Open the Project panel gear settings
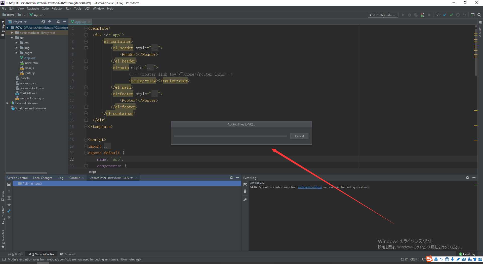Image resolution: width=483 pixels, height=264 pixels. click(x=58, y=22)
